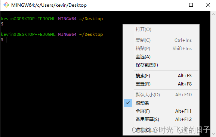216x137 pixels.
Task: Maximize the MINGW64 window
Action: click(x=191, y=5)
